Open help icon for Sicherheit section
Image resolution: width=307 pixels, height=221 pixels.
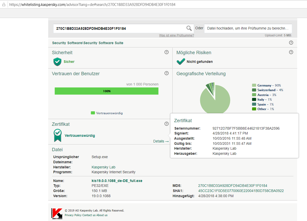pyautogui.click(x=166, y=52)
